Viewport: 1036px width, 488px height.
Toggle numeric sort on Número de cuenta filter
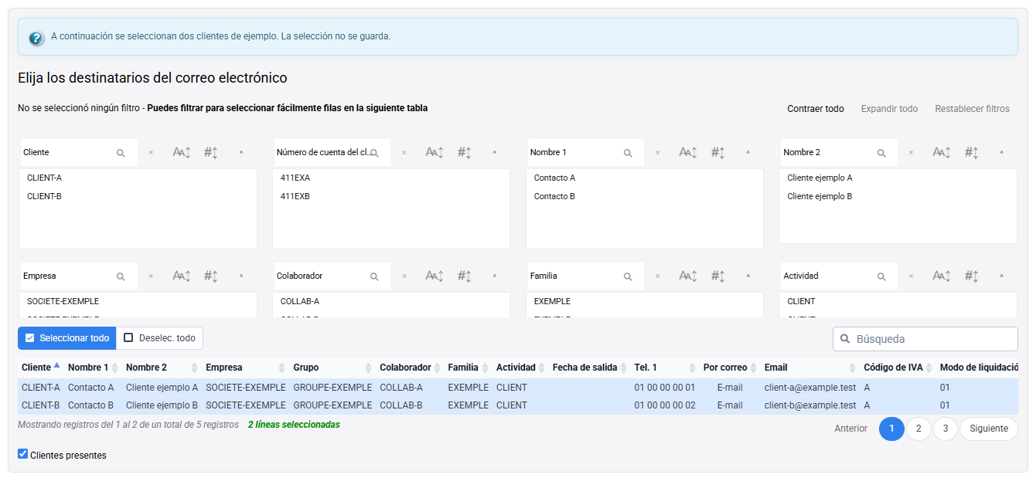tap(464, 153)
